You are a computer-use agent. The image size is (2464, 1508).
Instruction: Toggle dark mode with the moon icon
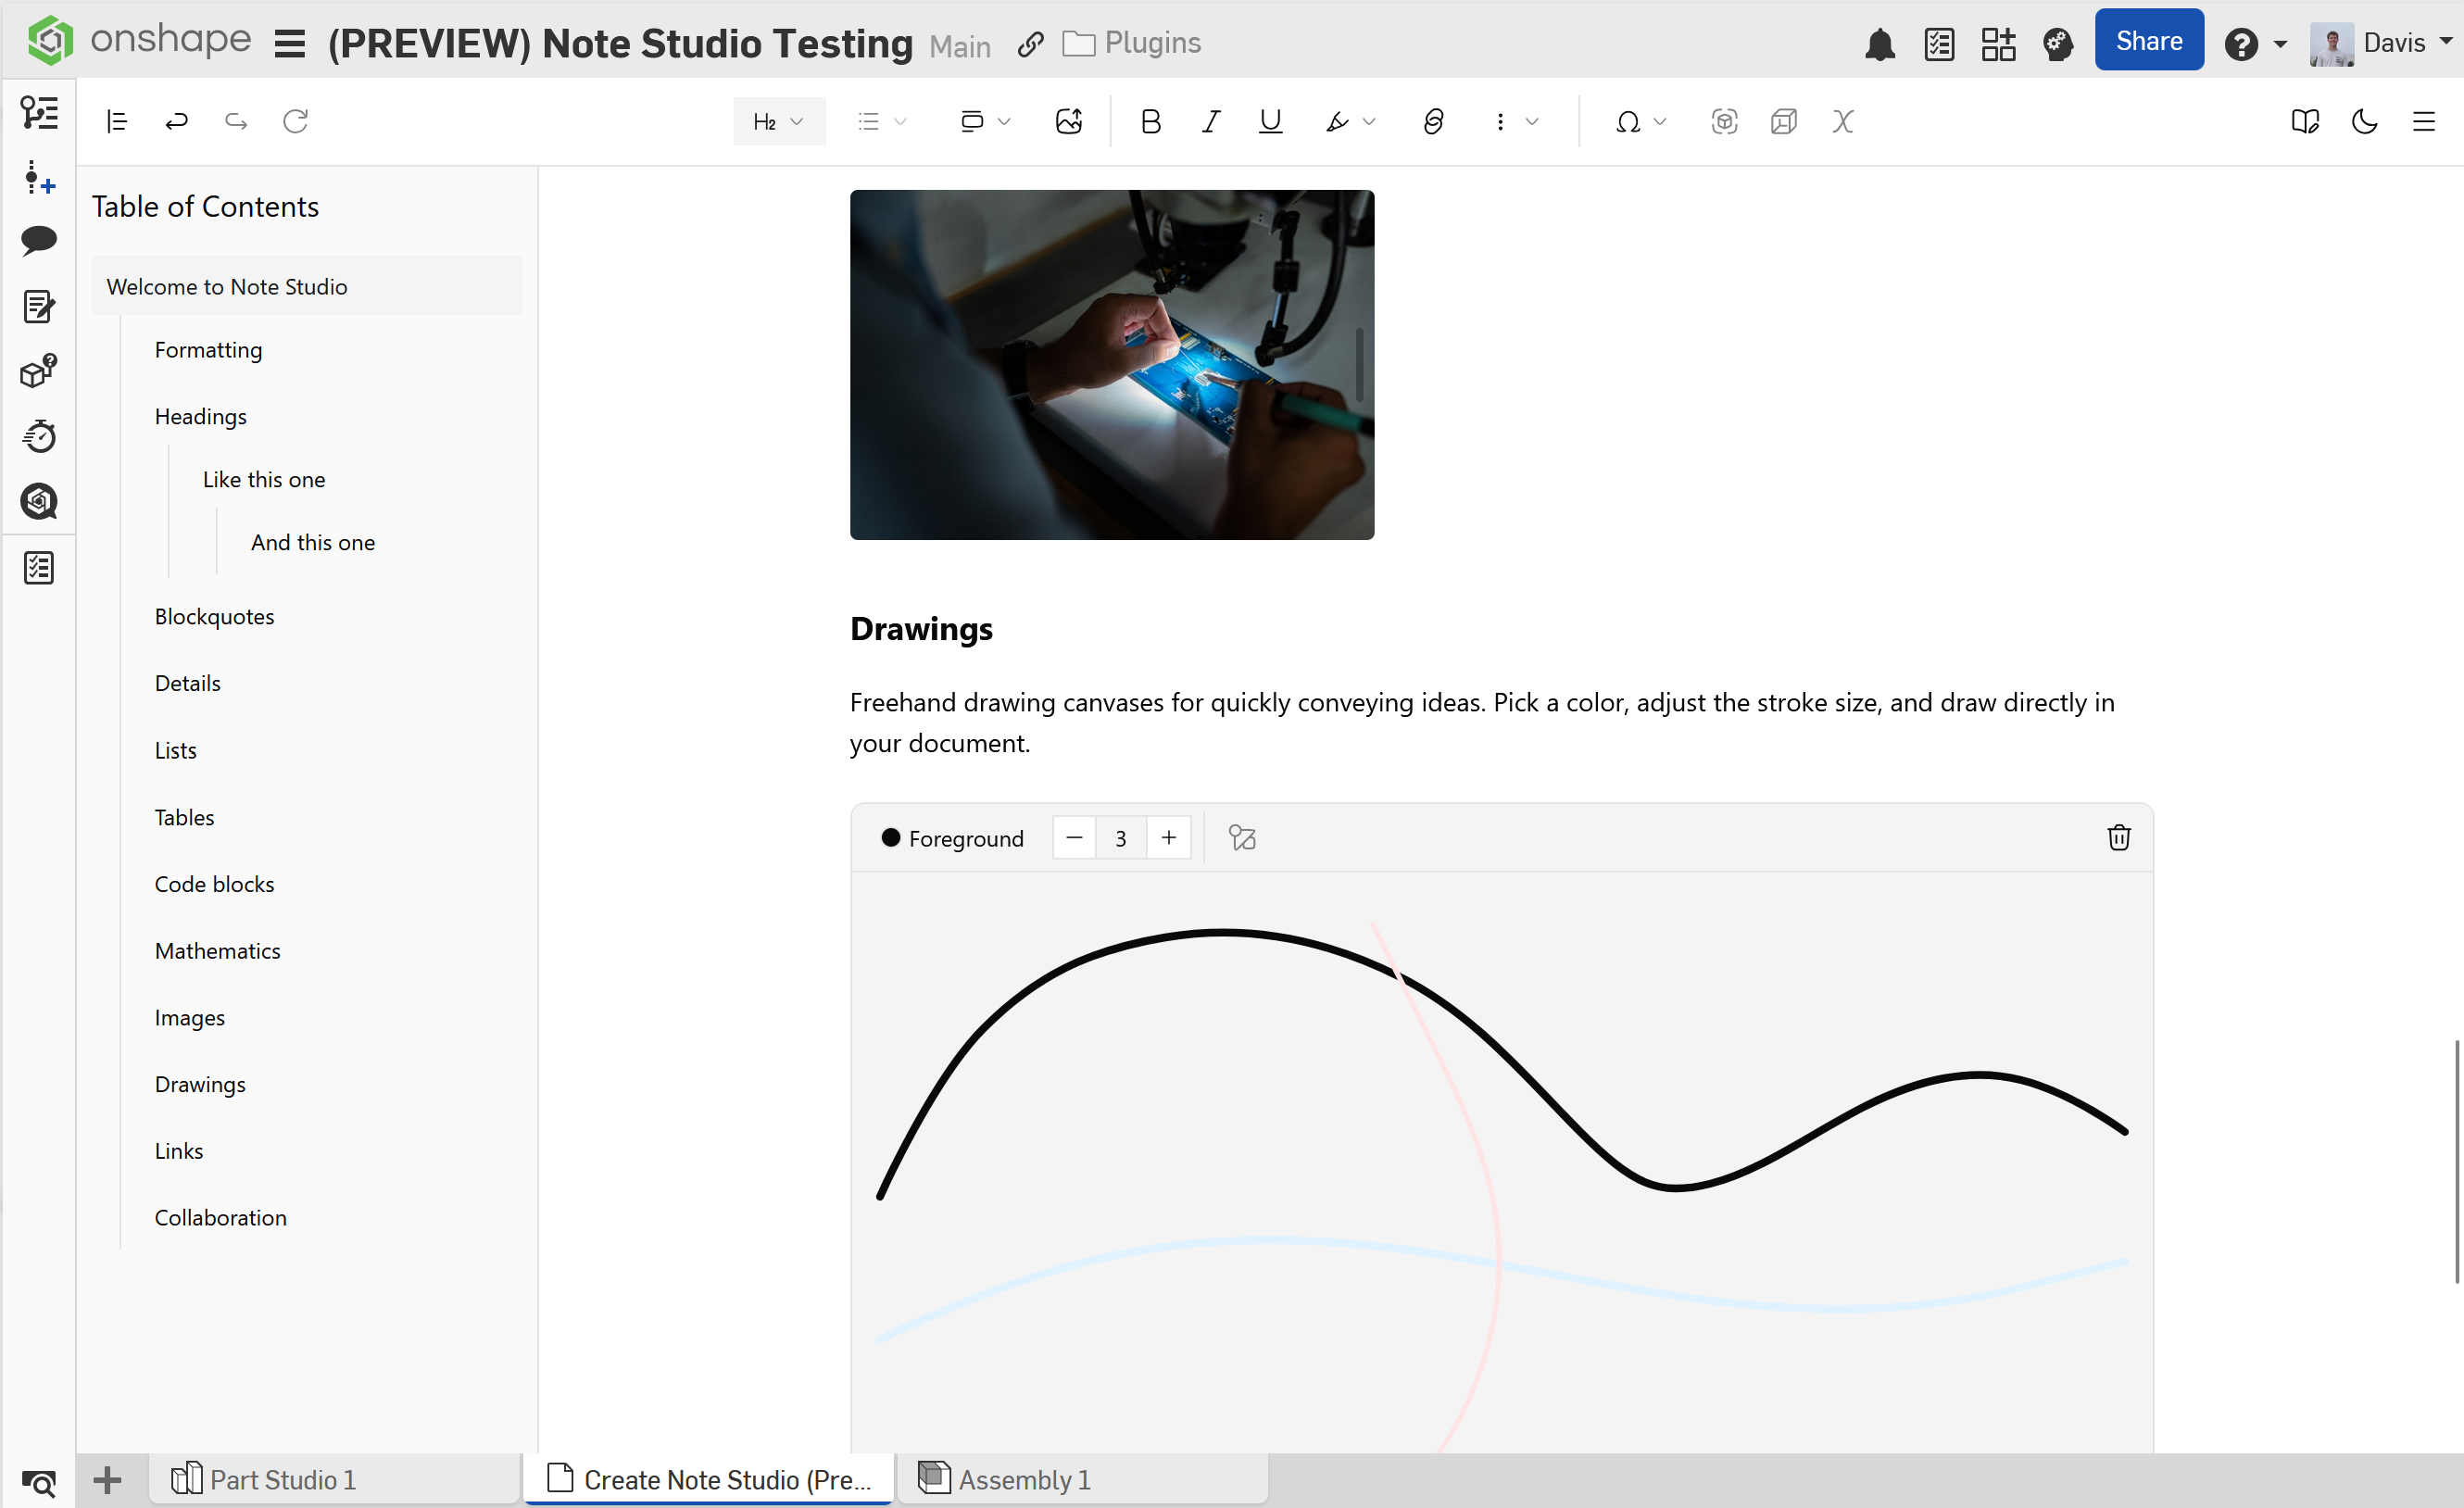tap(2364, 121)
